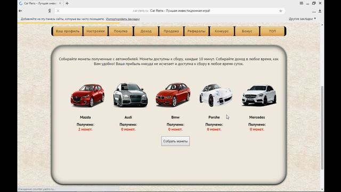Click the '0 монет.' value under Mercedes
The height and width of the screenshot is (192, 341).
(x=257, y=129)
